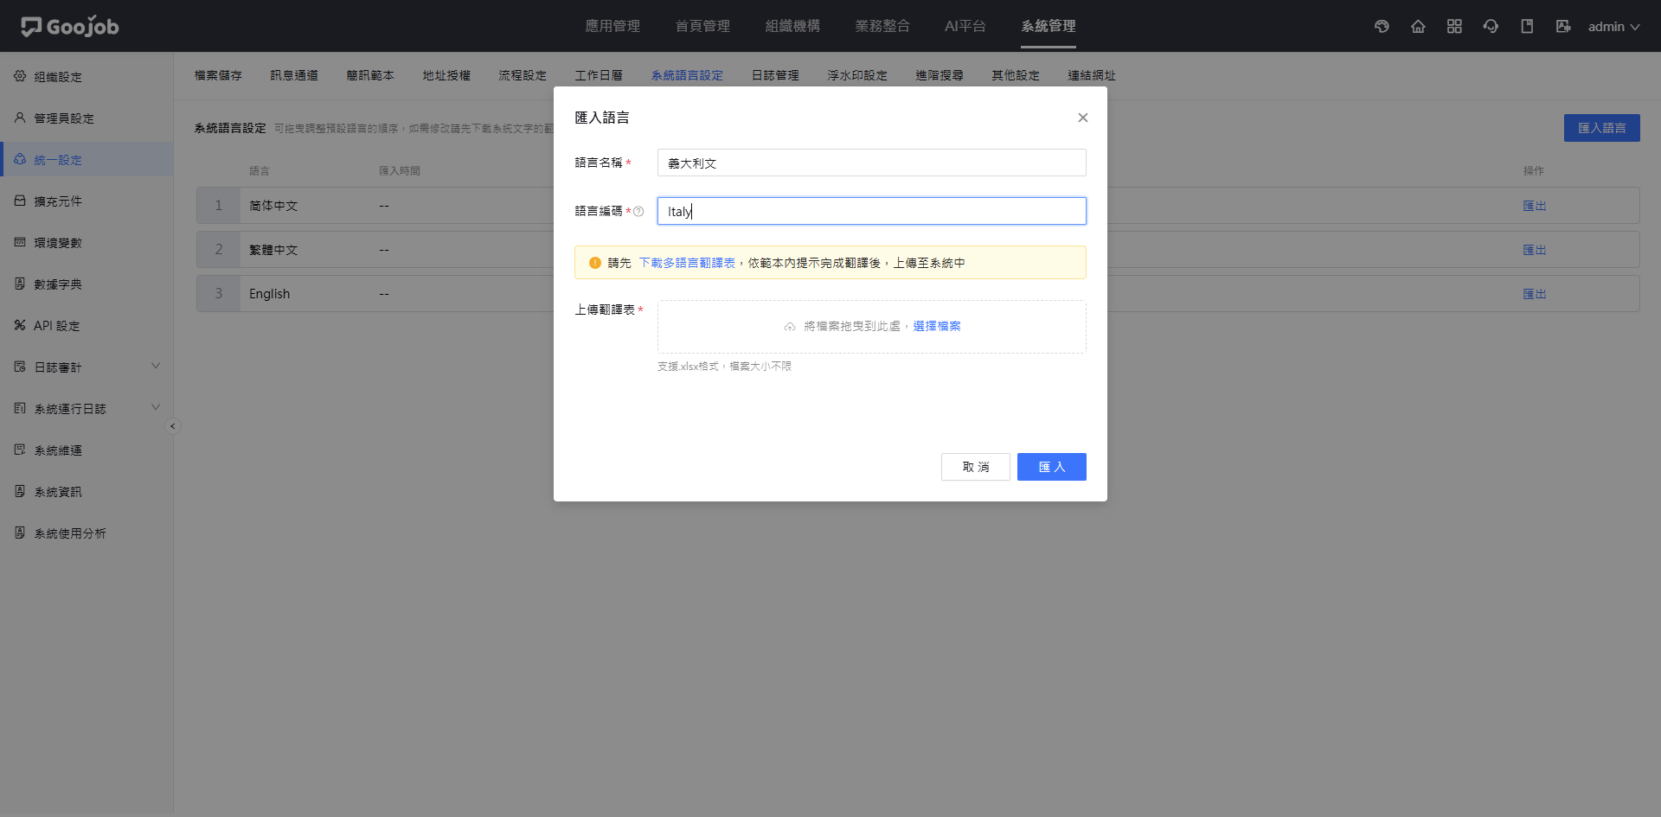Click 匯出 for English row
This screenshot has height=817, width=1661.
(x=1535, y=294)
